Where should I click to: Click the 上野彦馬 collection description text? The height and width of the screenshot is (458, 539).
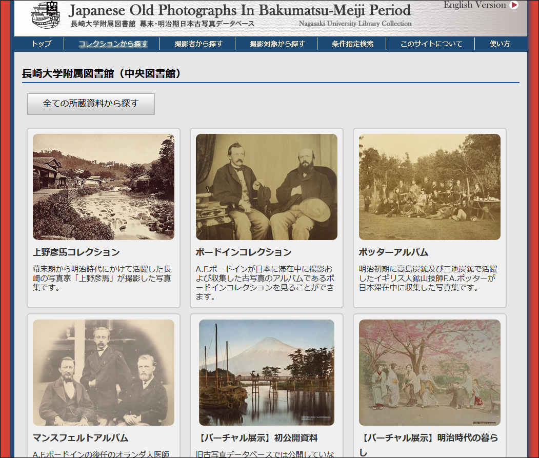click(102, 278)
